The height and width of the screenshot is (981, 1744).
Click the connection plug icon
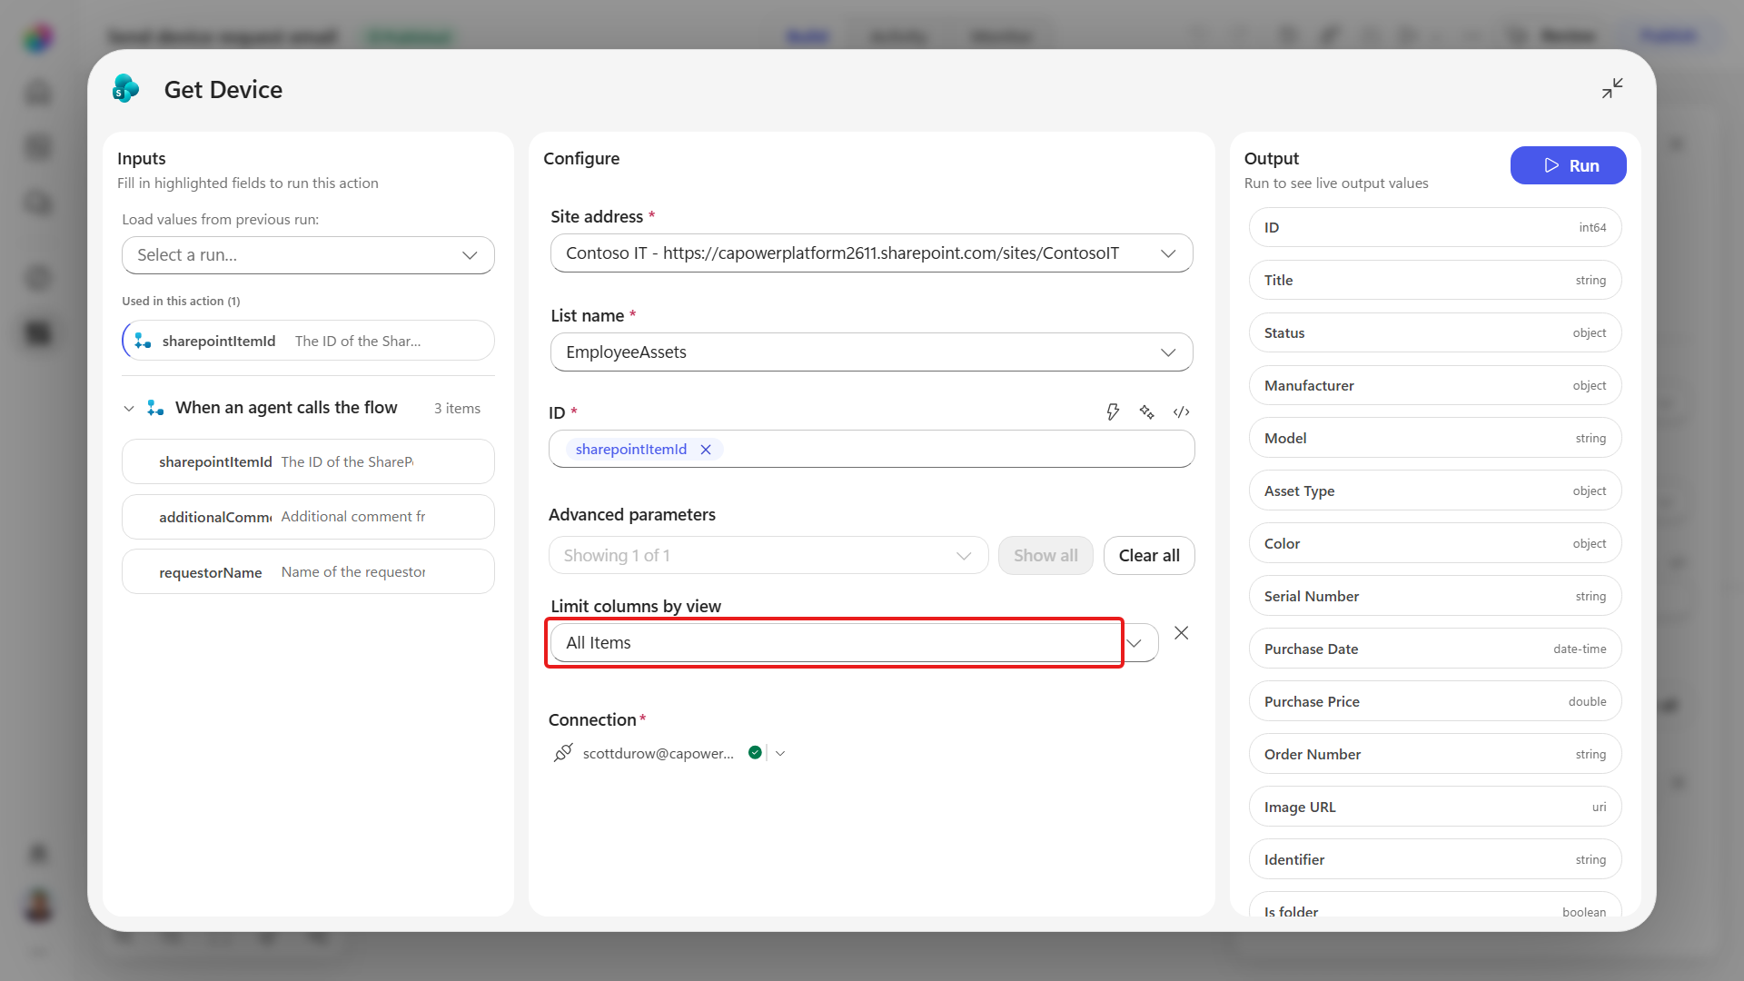[563, 753]
